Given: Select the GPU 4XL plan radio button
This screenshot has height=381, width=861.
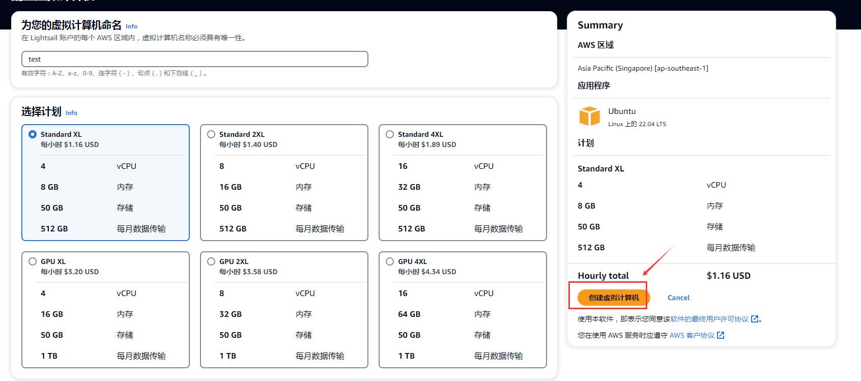Looking at the screenshot, I should pos(390,261).
